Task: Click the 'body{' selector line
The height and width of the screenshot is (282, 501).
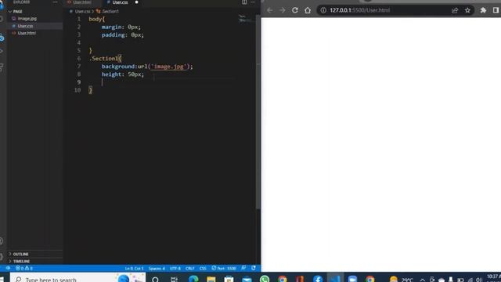Action: [x=97, y=19]
